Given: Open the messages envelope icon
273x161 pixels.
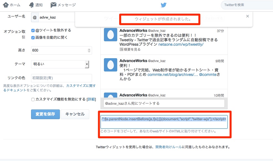Looking at the screenshot, I should point(53,5).
